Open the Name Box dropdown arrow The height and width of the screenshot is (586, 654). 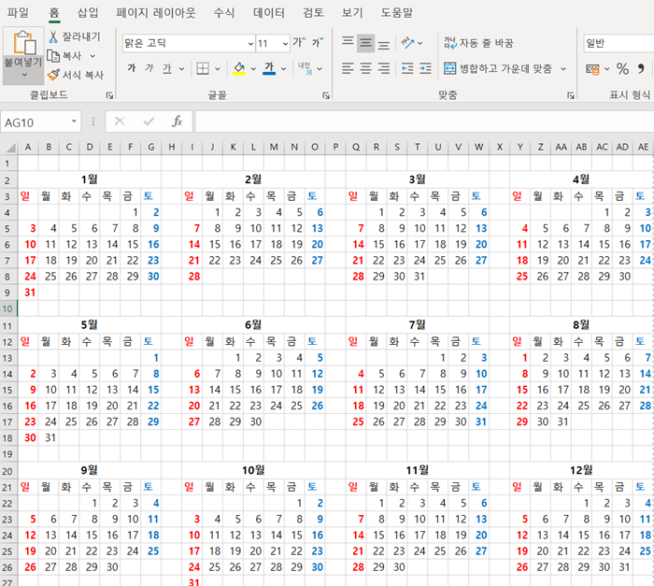[x=74, y=121]
